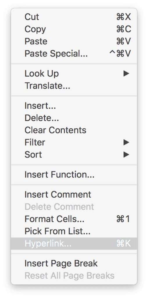The width and height of the screenshot is (148, 298).
Task: Click the Look Up menu label
Action: coord(42,74)
